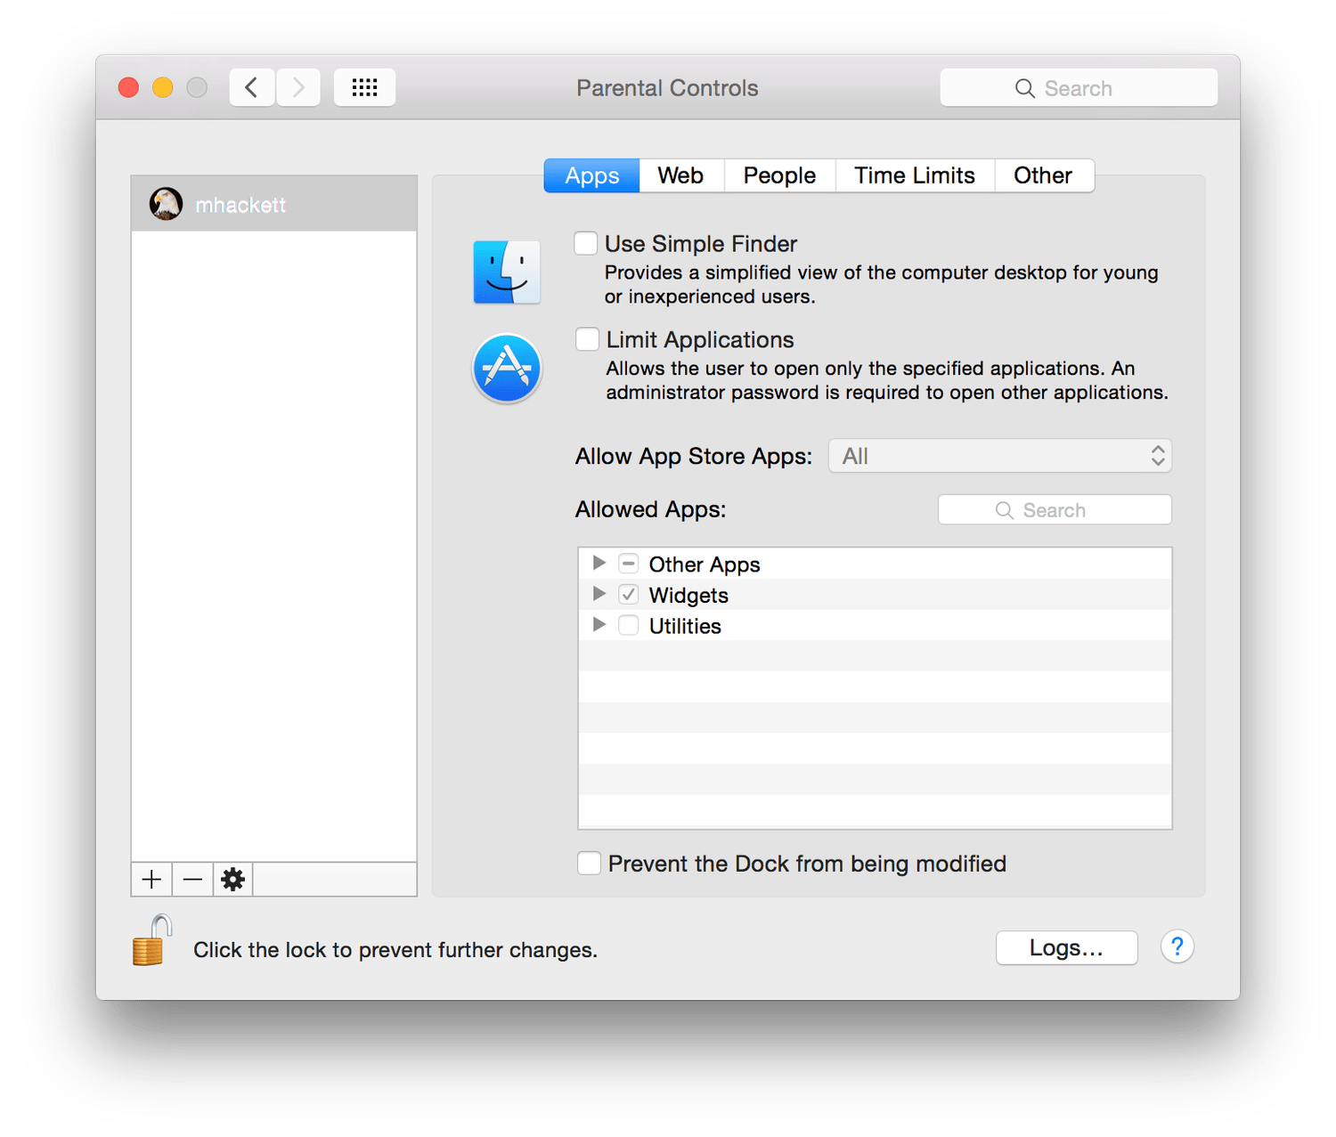Click the Allowed Apps search field
This screenshot has width=1336, height=1137.
[x=1055, y=510]
